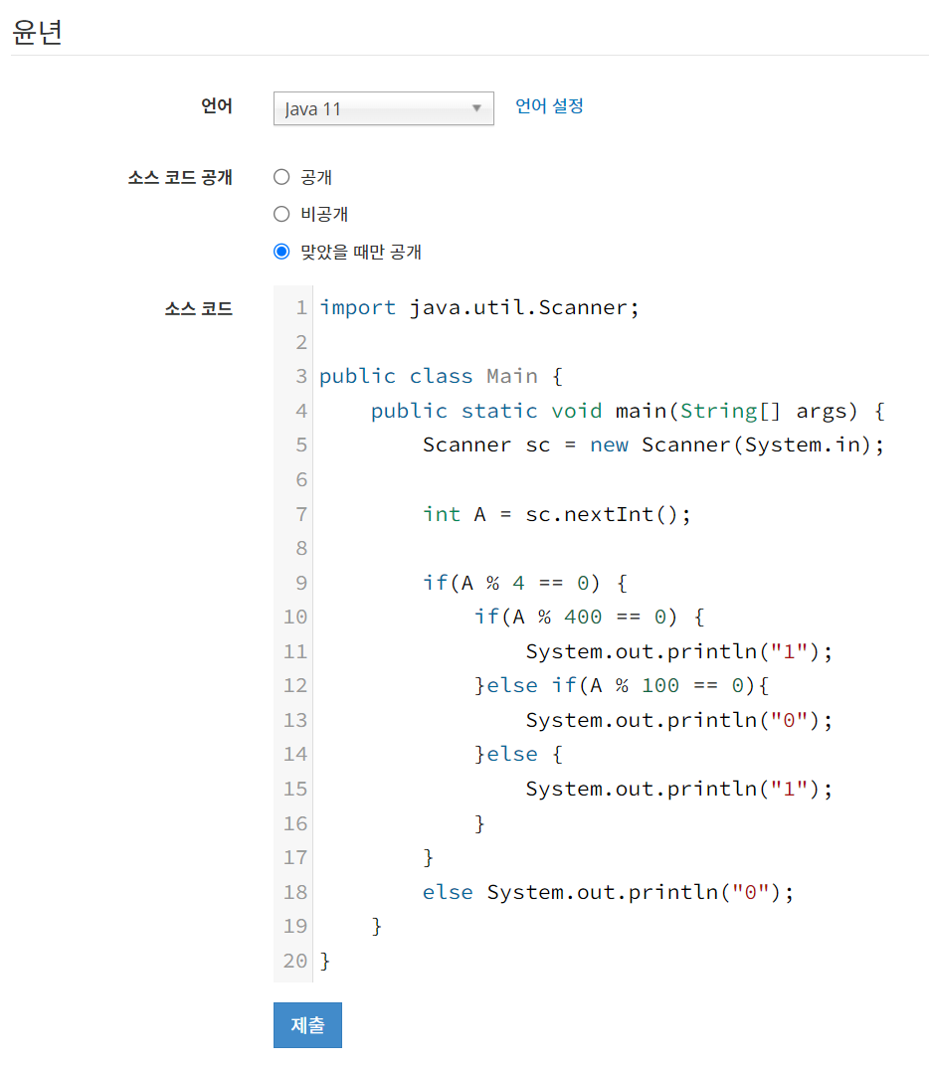
Task: Open the Java 11 language dropdown
Action: coord(384,108)
